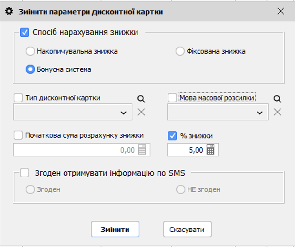Click the Скасувати button
Viewport: 295px width, 247px height.
click(x=188, y=229)
